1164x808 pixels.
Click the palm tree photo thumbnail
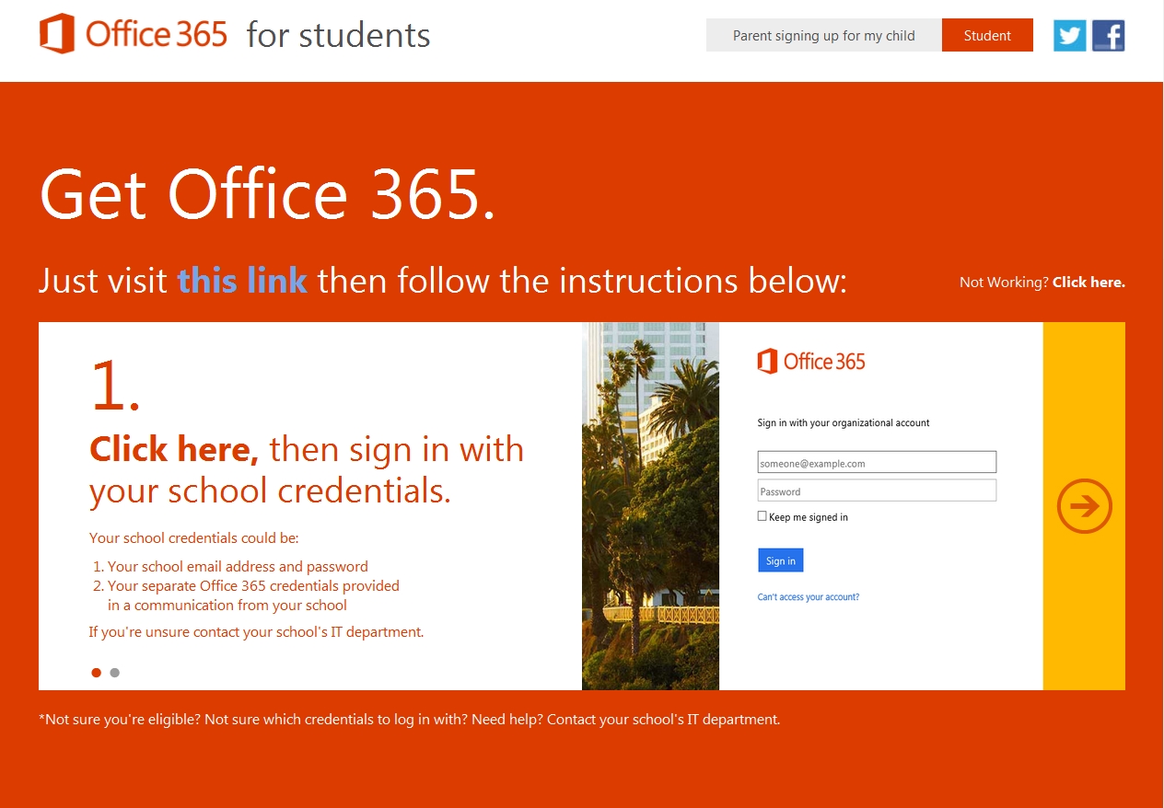(x=650, y=506)
